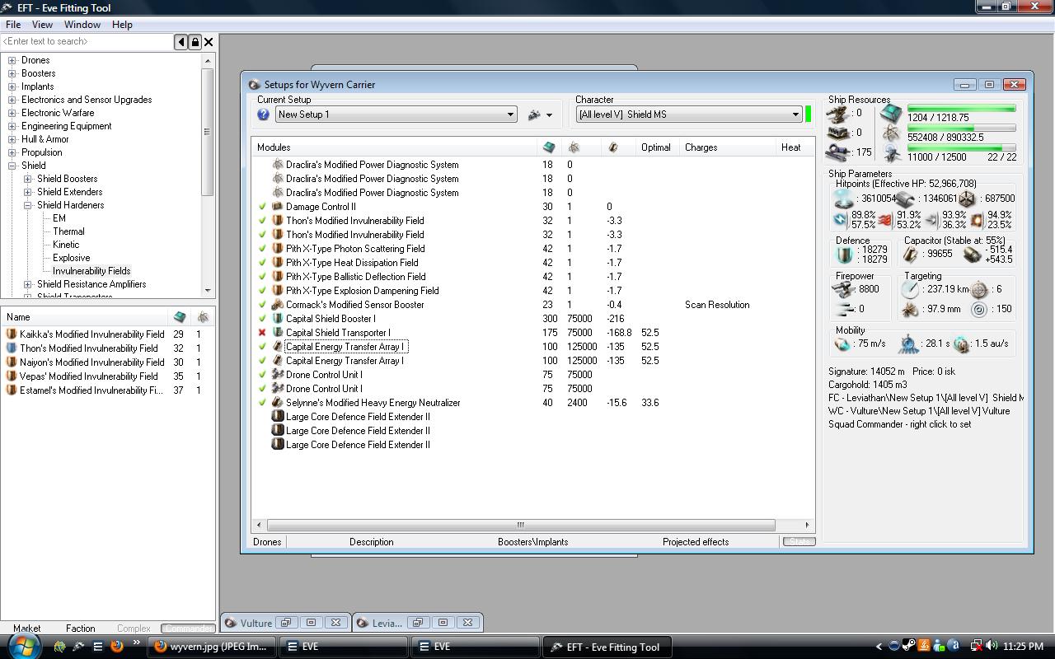Toggle checkmark on Pith X-Type Photon Scattering Field

coord(262,249)
